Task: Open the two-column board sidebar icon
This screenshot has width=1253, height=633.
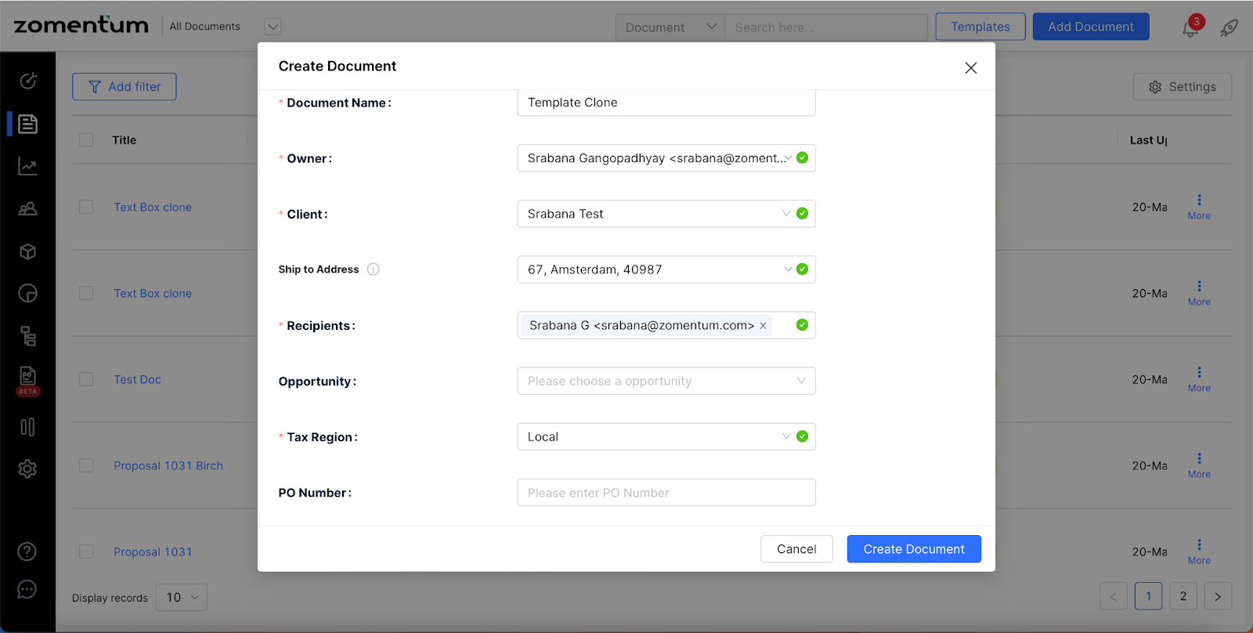Action: click(x=28, y=427)
